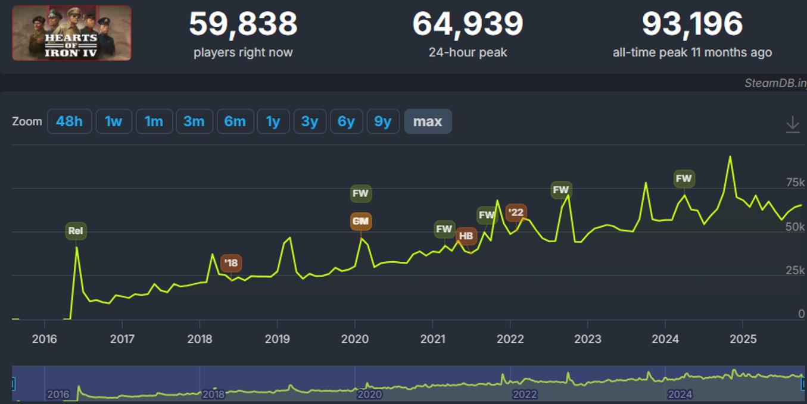Click the all-time peak spike on the chart line
807x404 pixels.
(x=730, y=157)
